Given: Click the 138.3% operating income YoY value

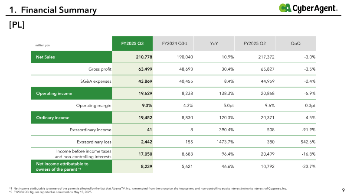Looking at the screenshot, I should click(x=226, y=93).
